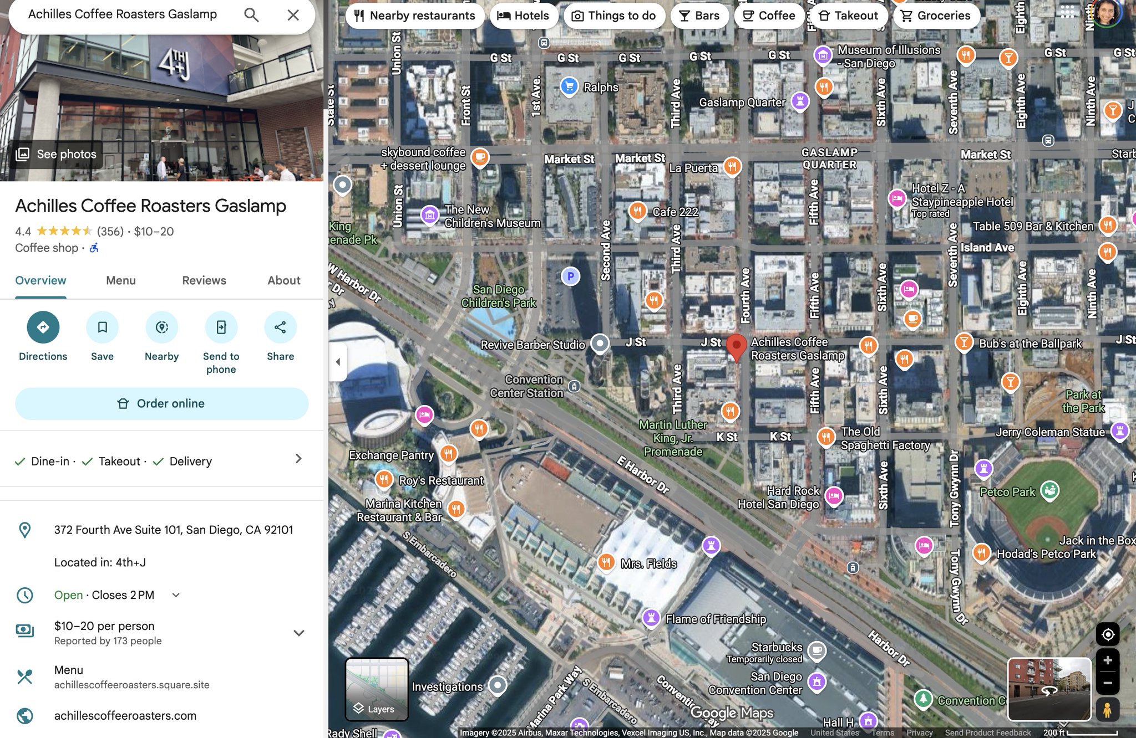Screen dimensions: 1136x738
Task: Send this place to phone
Action: [221, 327]
